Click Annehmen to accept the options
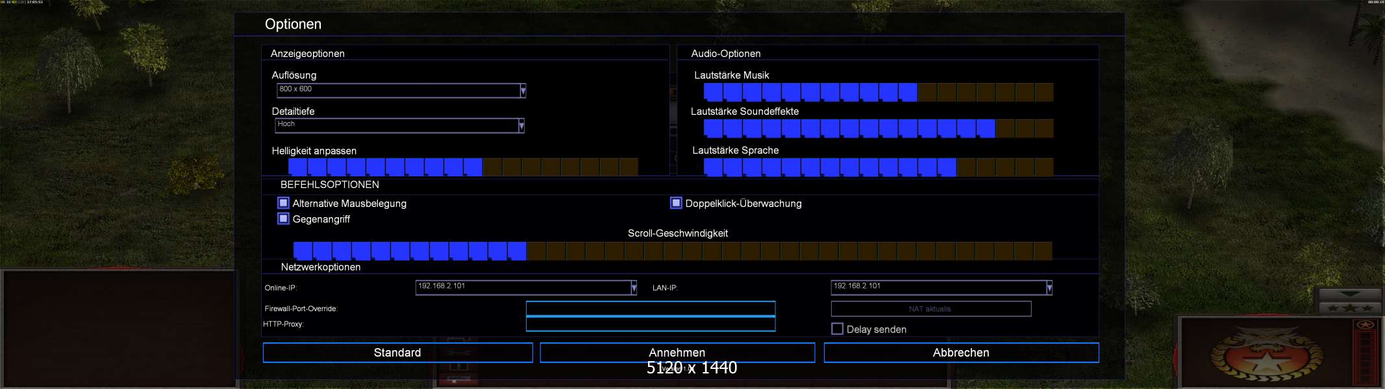The height and width of the screenshot is (389, 1385). pyautogui.click(x=677, y=353)
